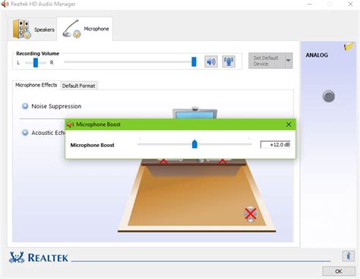Switch to the Speakers tab
This screenshot has width=360, height=279.
(x=33, y=30)
